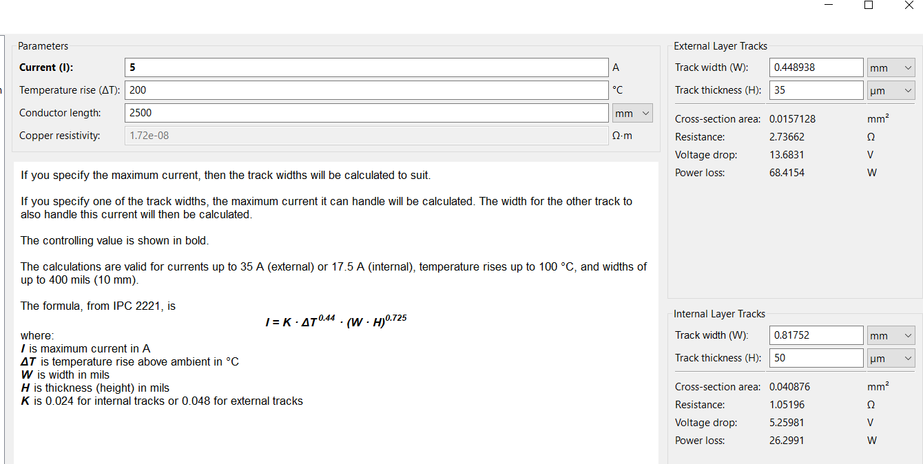The width and height of the screenshot is (923, 464).
Task: Focus the Temperature rise input box
Action: tap(366, 90)
